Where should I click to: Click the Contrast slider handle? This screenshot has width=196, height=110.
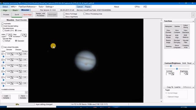[171, 66]
